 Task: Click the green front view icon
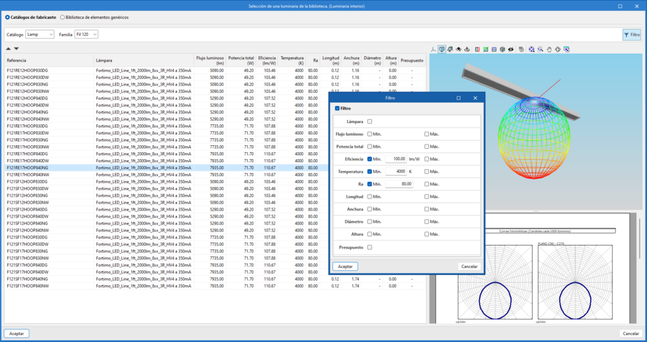coord(485,49)
